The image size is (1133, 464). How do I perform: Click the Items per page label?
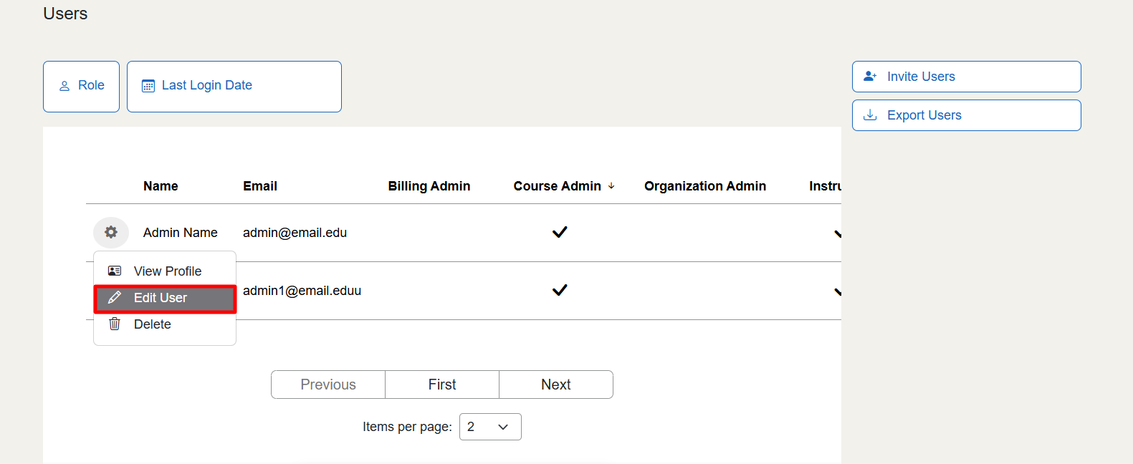[x=407, y=427]
